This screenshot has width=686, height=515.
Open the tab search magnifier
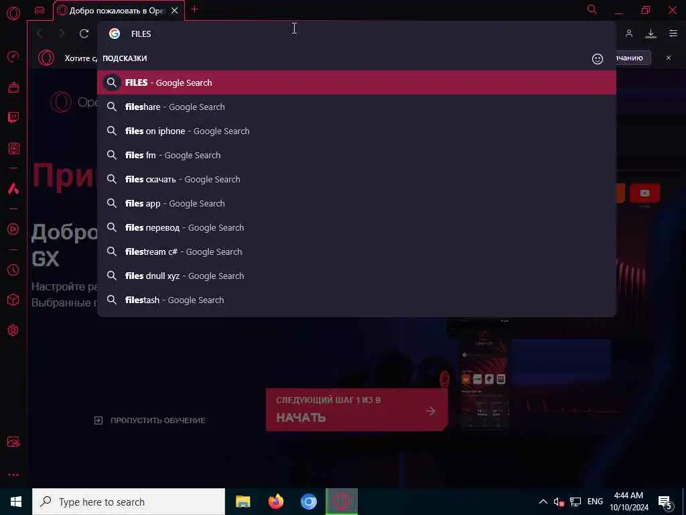[592, 9]
